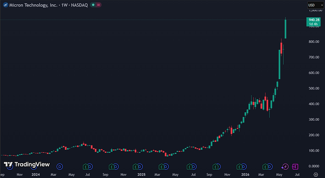Open chart settings gear icon
This screenshot has height=178, width=325.
point(316,174)
